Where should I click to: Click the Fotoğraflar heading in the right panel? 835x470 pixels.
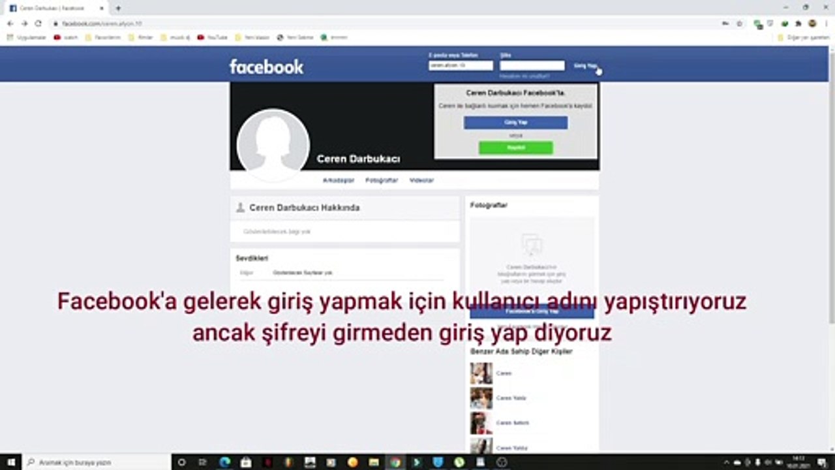click(x=489, y=205)
